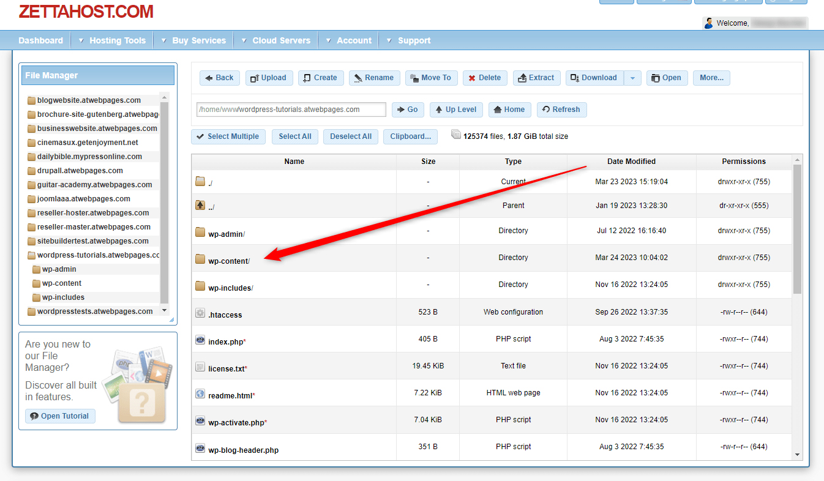
Task: Toggle Select Multiple mode
Action: (x=228, y=136)
